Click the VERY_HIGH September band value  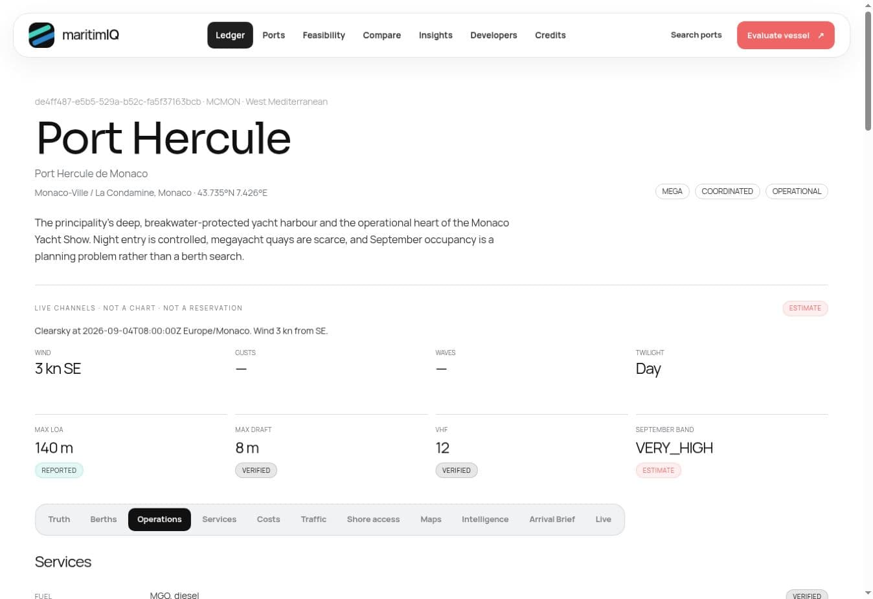(x=674, y=448)
